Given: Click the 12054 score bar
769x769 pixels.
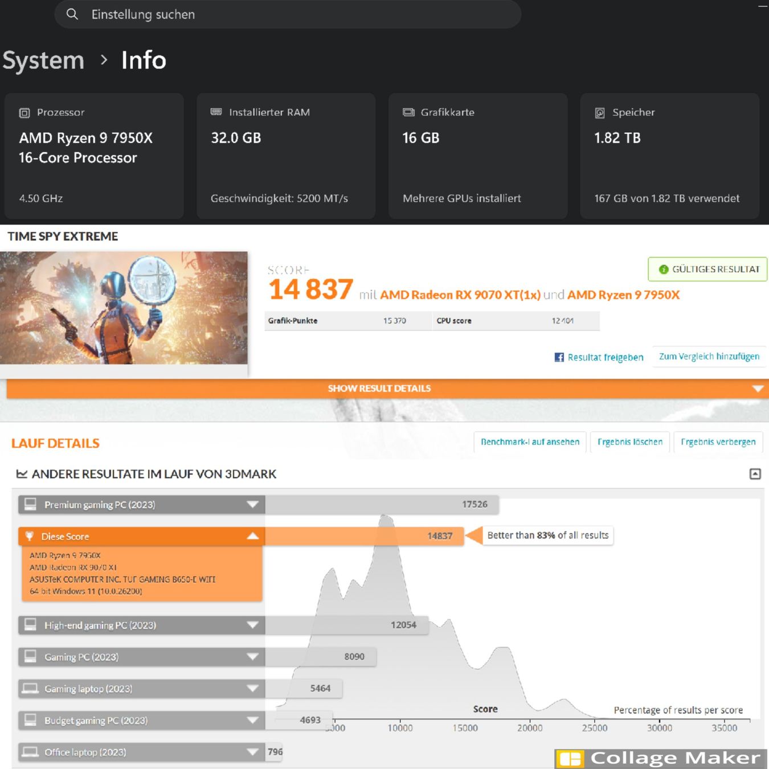Looking at the screenshot, I should tap(347, 625).
